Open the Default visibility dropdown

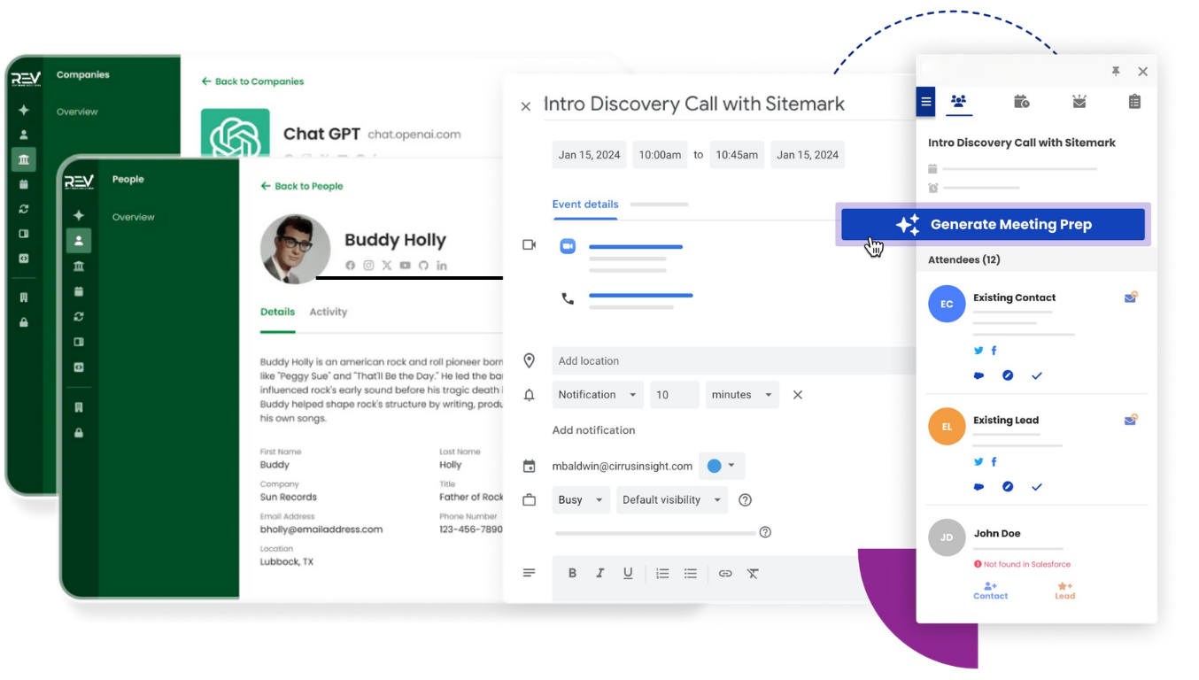tap(672, 500)
